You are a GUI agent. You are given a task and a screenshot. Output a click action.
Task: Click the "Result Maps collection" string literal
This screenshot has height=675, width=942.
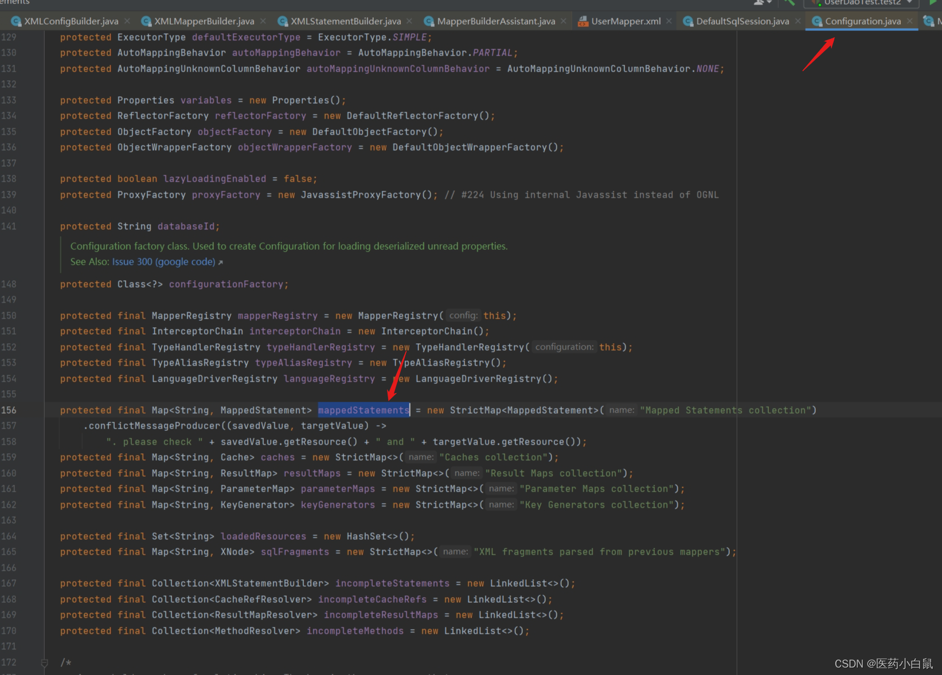(553, 473)
